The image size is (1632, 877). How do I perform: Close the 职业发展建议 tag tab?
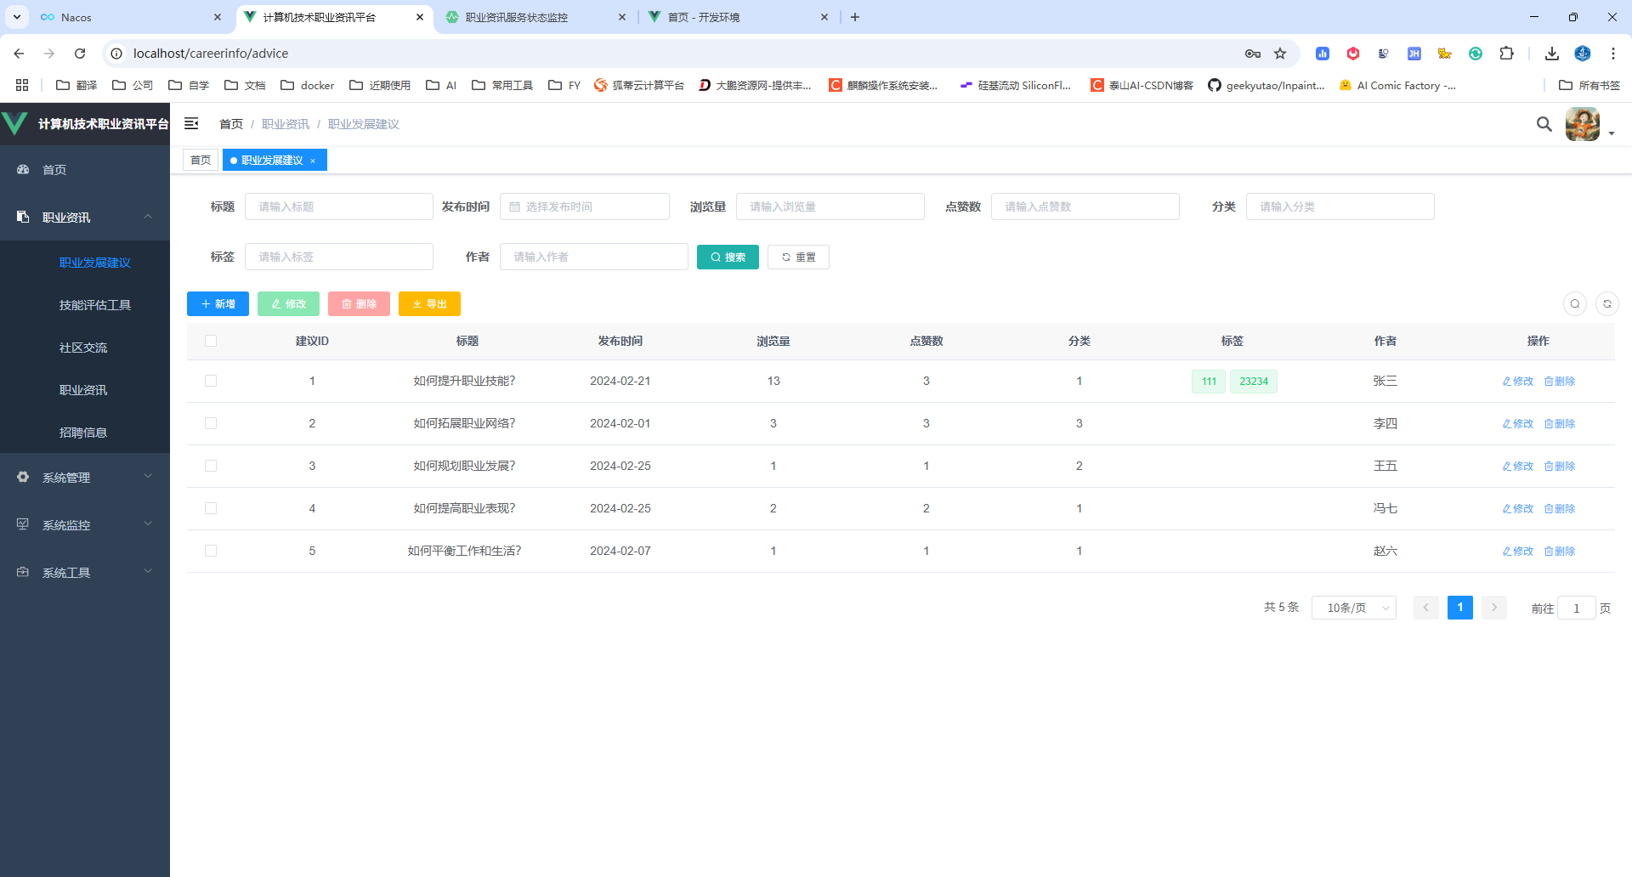[x=313, y=161]
